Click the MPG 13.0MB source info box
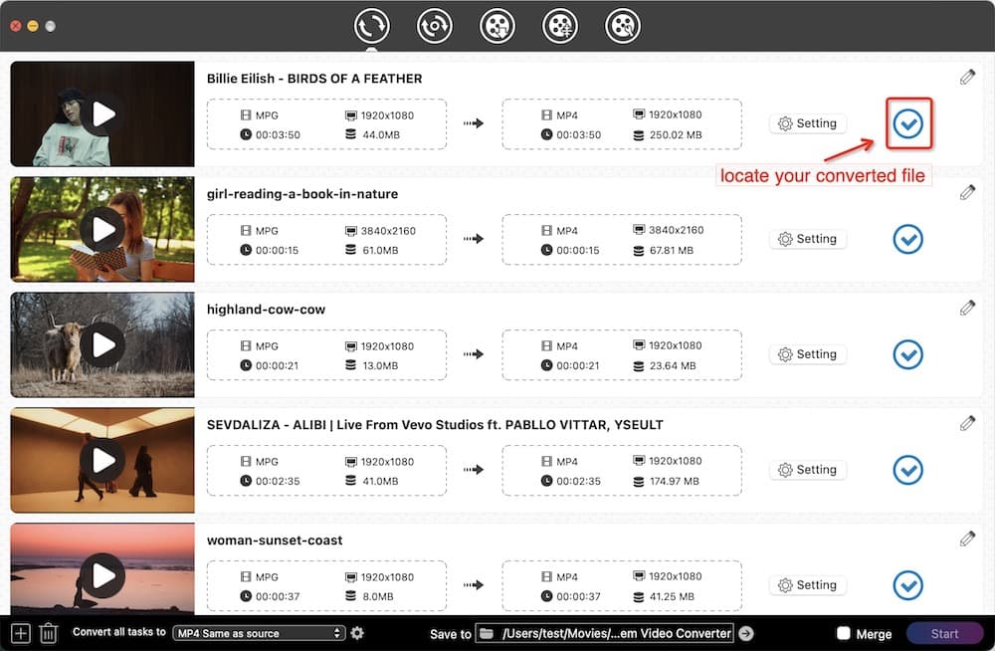The image size is (995, 651). click(326, 355)
